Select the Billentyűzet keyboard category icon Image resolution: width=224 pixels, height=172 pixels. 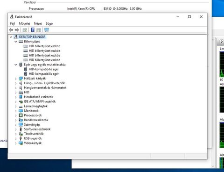pos(21,42)
